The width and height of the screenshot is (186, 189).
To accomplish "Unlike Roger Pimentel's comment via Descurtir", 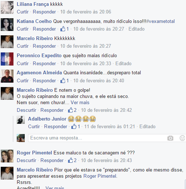I will [x=27, y=161].
